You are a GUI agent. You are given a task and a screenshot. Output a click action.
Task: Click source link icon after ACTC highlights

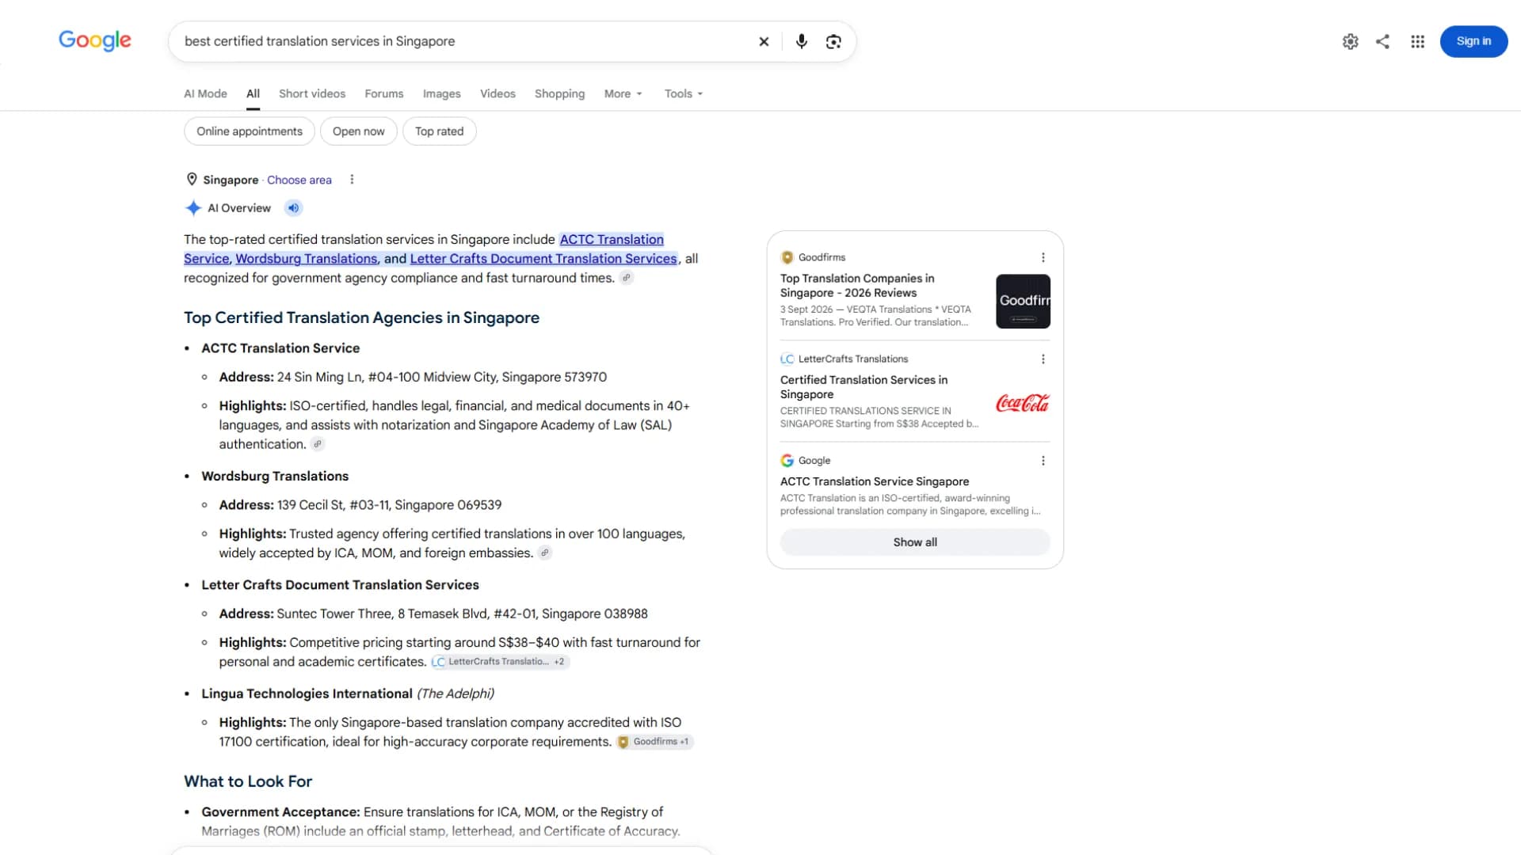tap(318, 444)
